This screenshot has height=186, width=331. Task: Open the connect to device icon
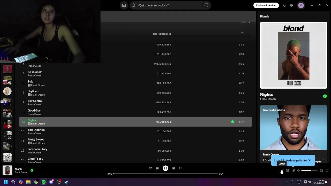coord(293,170)
